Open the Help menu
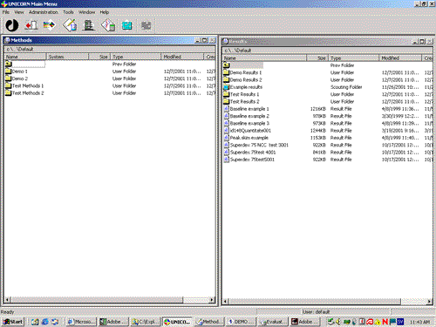Image resolution: width=436 pixels, height=327 pixels. (105, 12)
